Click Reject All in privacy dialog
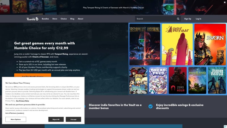 pyautogui.click(x=56, y=119)
